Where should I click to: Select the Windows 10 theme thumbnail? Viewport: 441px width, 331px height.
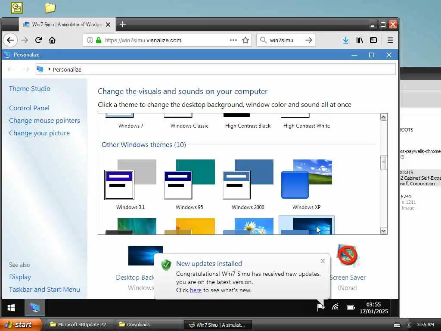click(x=307, y=226)
